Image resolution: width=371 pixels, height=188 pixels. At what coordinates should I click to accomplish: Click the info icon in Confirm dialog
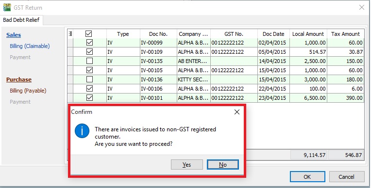(82, 131)
